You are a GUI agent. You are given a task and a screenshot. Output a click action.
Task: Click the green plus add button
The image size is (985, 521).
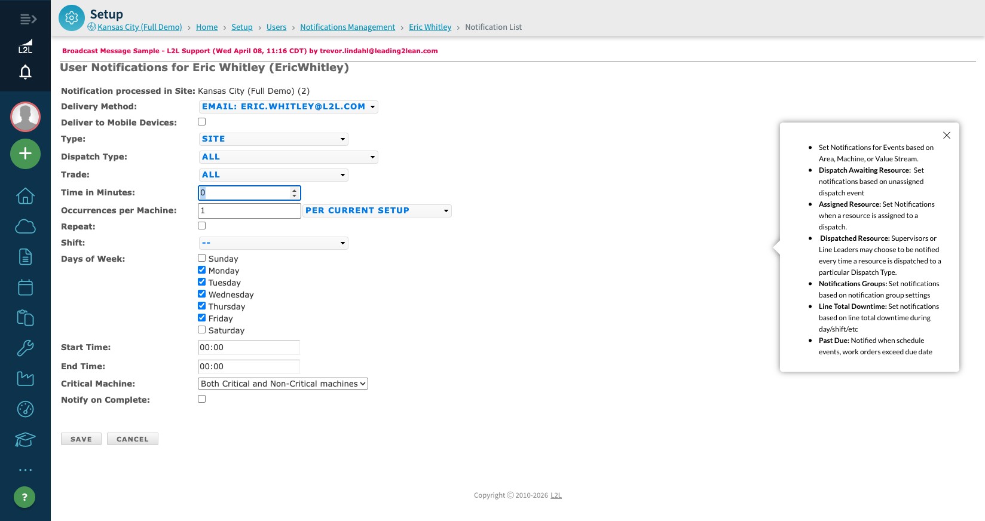(25, 154)
